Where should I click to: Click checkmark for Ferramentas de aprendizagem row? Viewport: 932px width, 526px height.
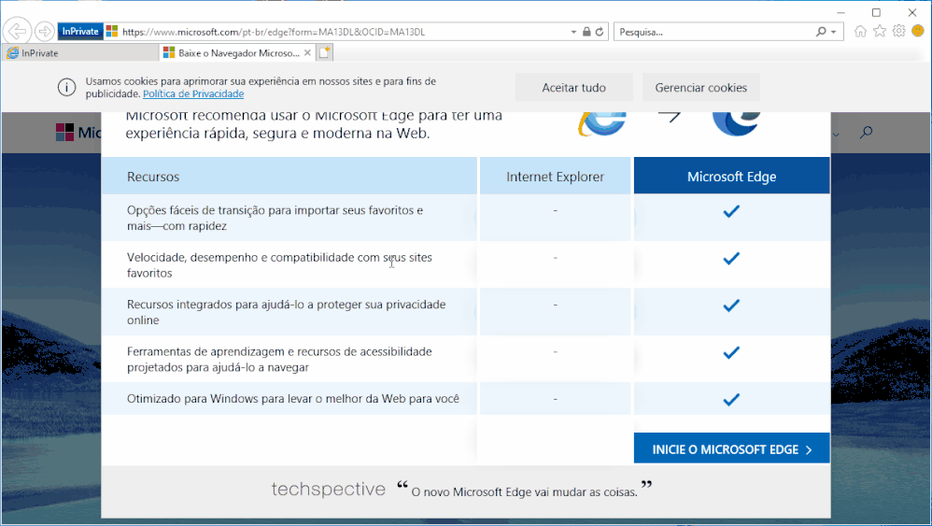coord(731,352)
